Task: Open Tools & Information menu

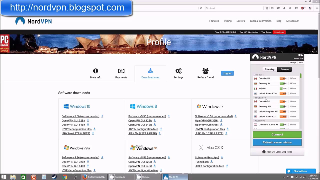Action: coord(260,21)
